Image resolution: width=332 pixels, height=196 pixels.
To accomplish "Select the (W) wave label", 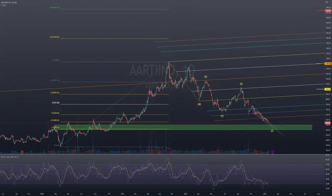I will click(199, 104).
